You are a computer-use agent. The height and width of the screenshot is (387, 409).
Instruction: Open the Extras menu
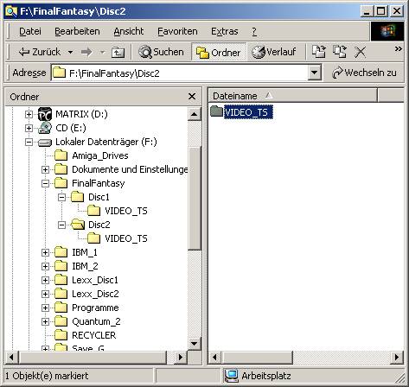[x=225, y=31]
